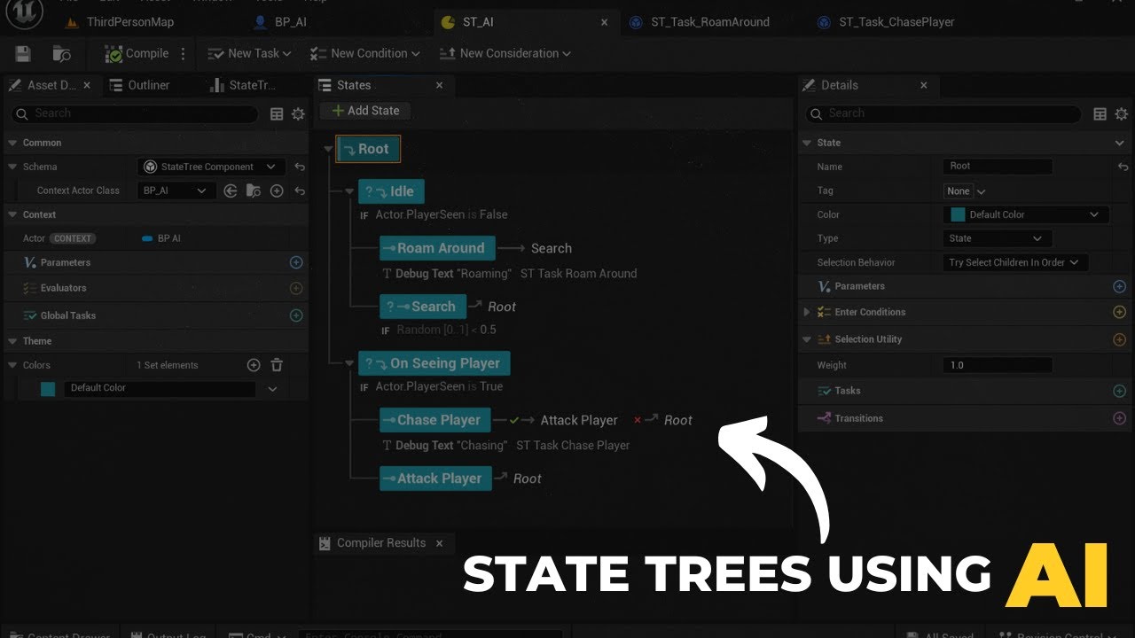Close the Compiler Results tab
Viewport: 1135px width, 638px height.
[x=439, y=543]
